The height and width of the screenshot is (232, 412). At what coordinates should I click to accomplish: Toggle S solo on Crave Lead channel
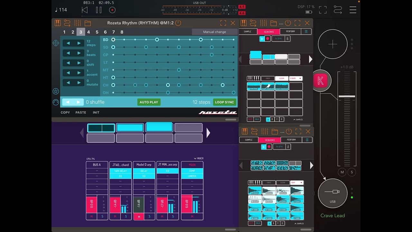pyautogui.click(x=352, y=172)
